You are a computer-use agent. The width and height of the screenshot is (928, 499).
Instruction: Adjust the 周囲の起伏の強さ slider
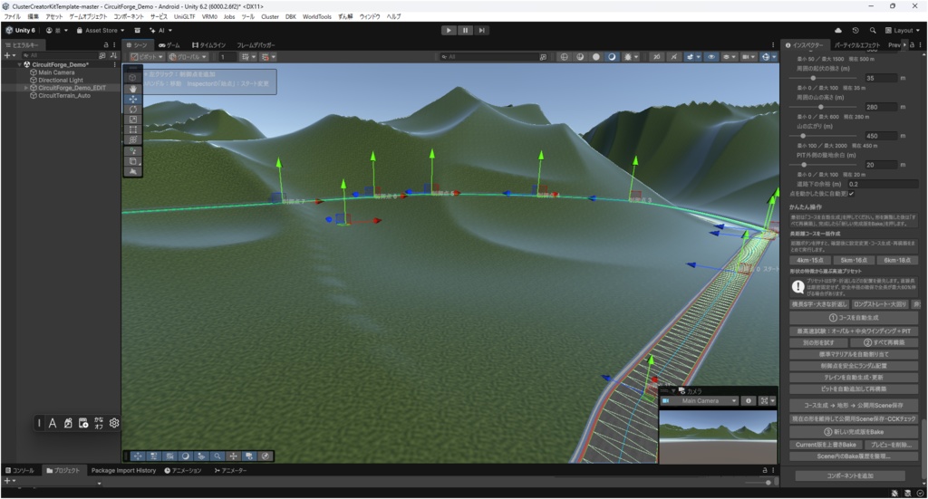[823, 78]
